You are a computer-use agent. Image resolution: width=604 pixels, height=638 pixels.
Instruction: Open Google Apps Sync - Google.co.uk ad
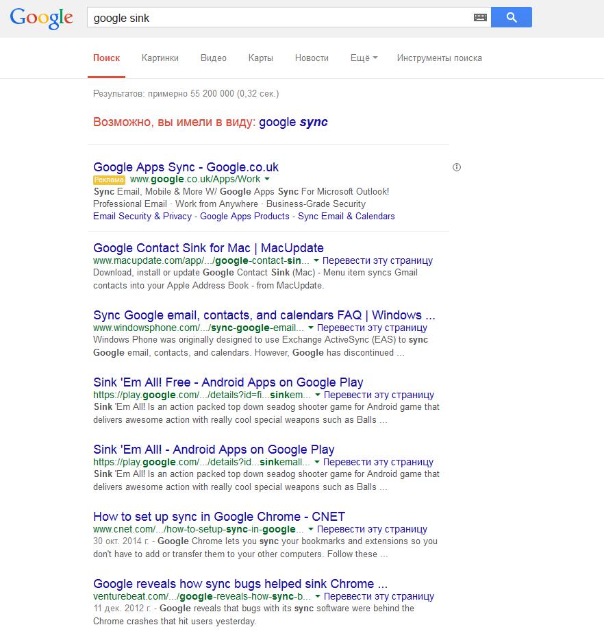(186, 167)
